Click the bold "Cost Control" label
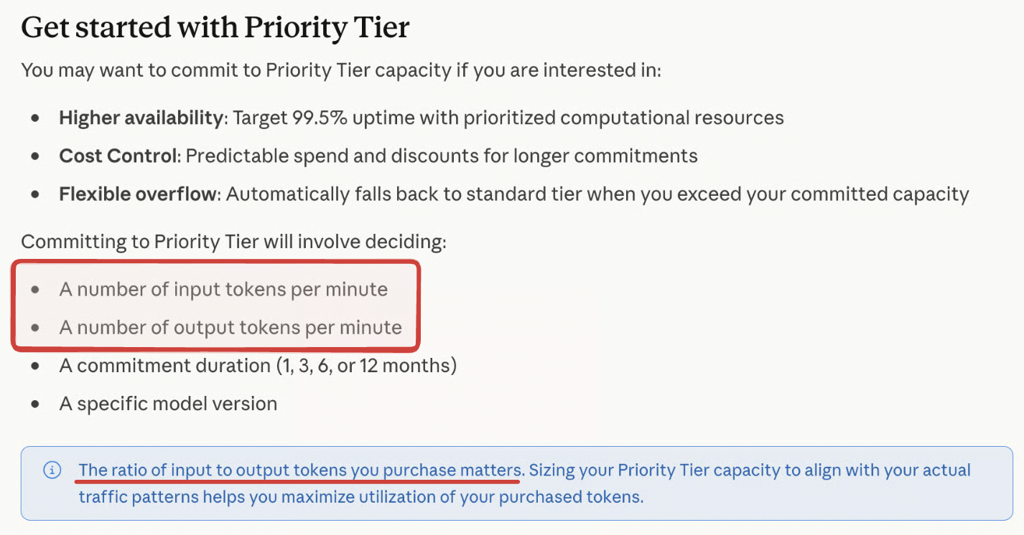This screenshot has width=1024, height=535. click(x=118, y=156)
